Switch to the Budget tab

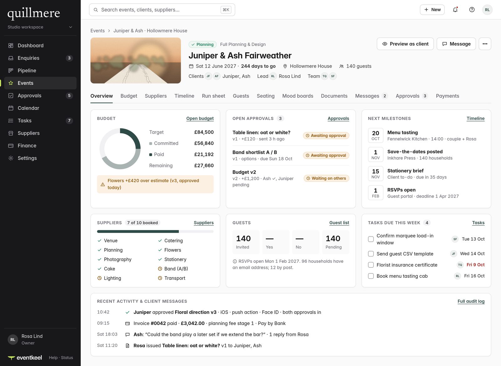coord(129,96)
